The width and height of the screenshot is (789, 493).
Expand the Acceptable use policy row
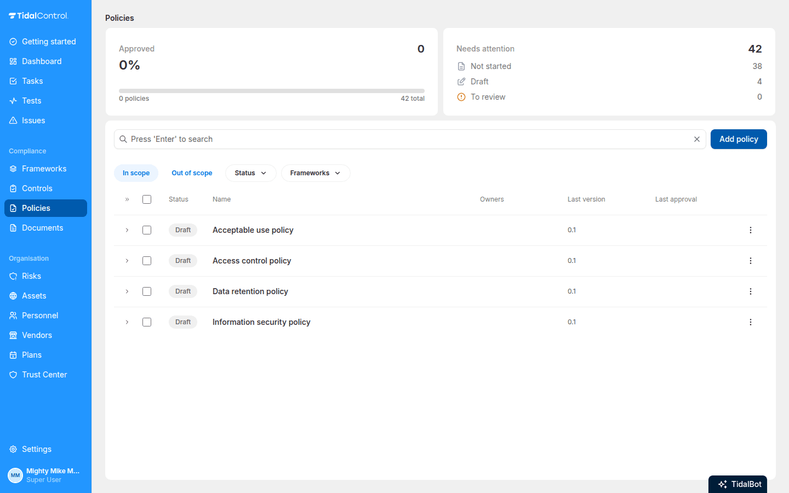(x=127, y=230)
